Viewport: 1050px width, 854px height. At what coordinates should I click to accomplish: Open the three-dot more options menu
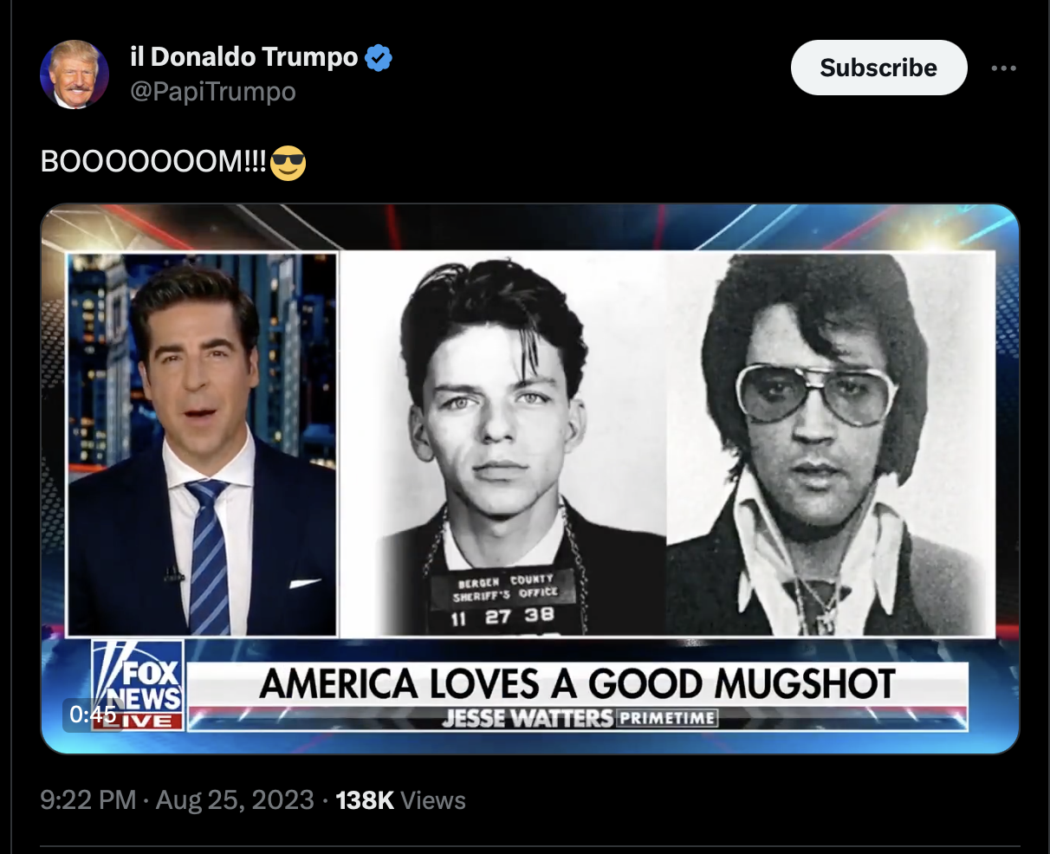(1003, 68)
